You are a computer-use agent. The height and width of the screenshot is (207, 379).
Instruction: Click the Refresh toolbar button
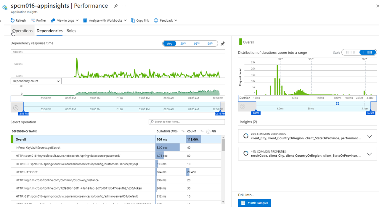[x=18, y=20]
